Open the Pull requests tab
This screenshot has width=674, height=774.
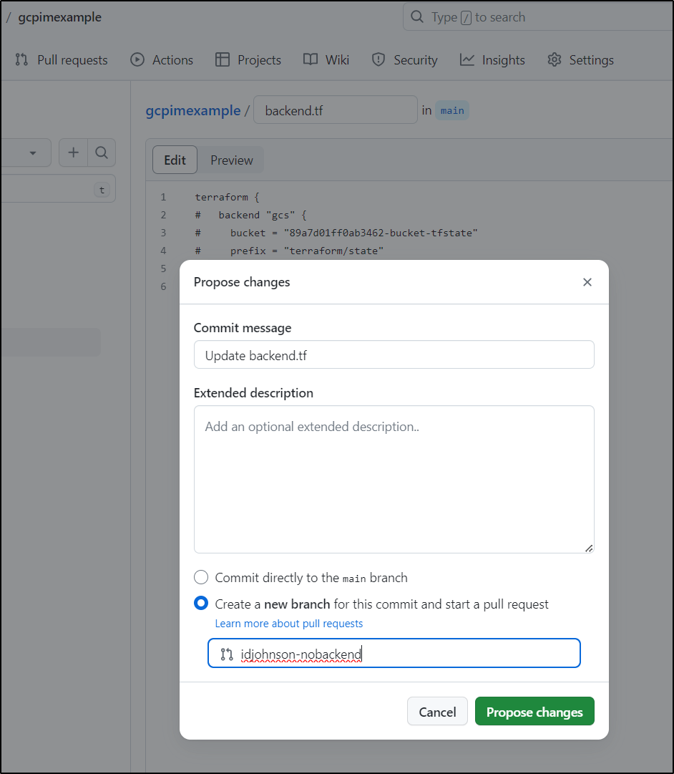click(x=62, y=59)
